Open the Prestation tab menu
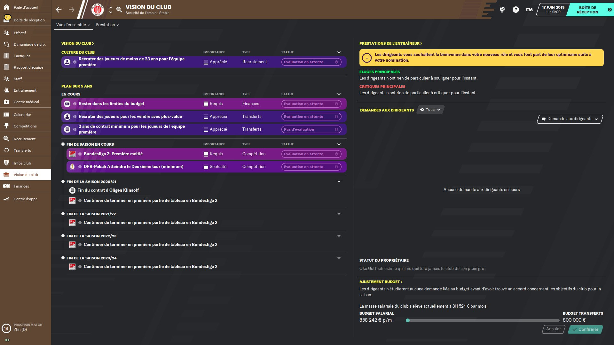The width and height of the screenshot is (614, 345). pos(107,25)
